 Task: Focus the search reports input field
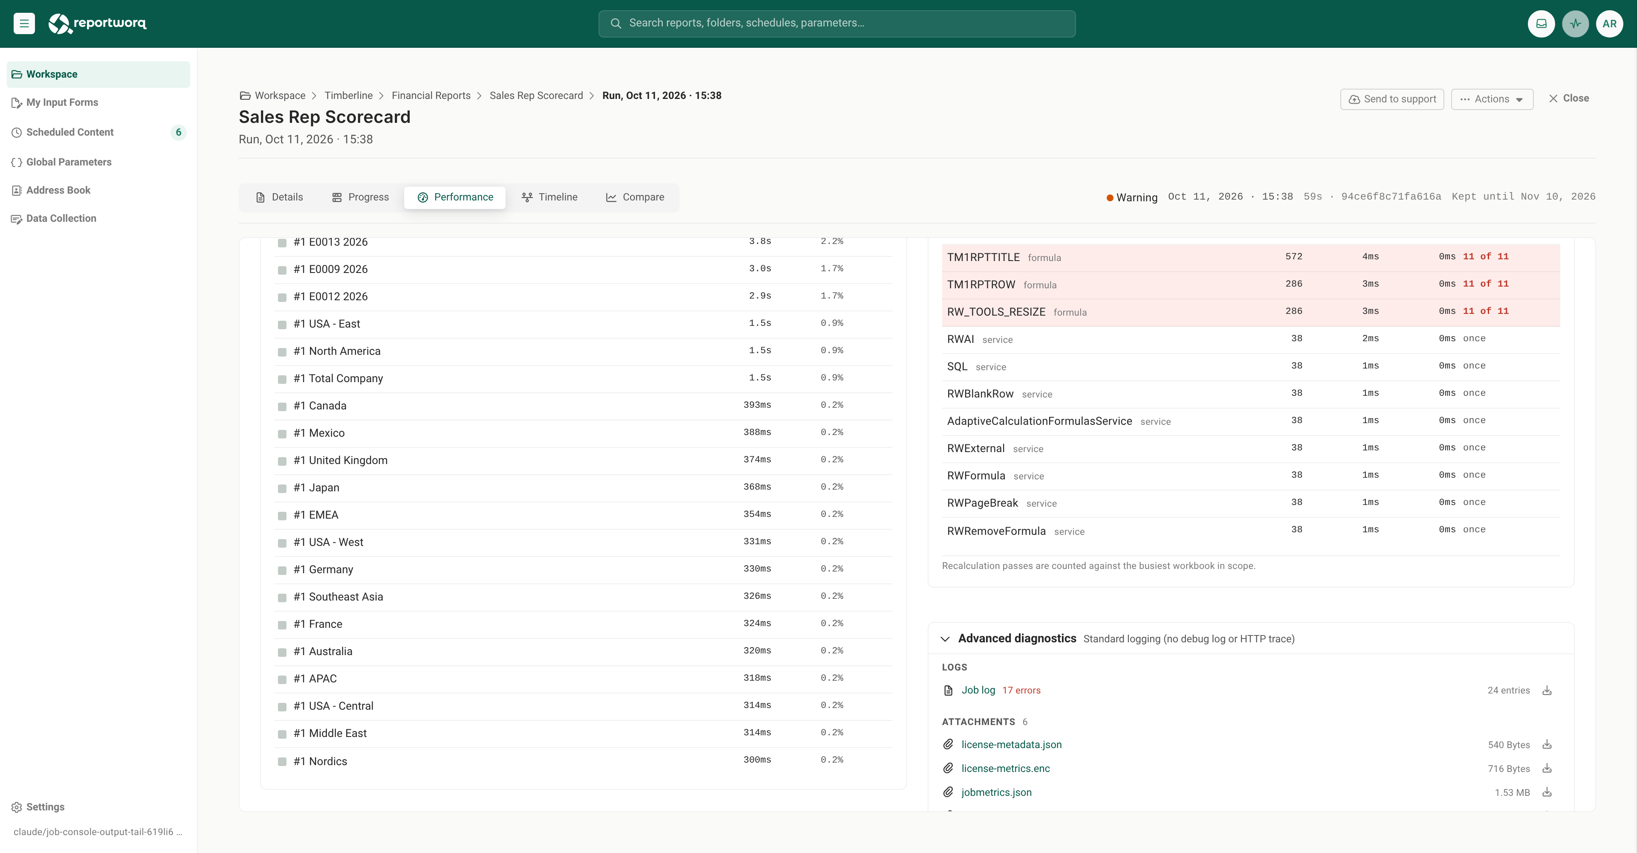(x=837, y=23)
